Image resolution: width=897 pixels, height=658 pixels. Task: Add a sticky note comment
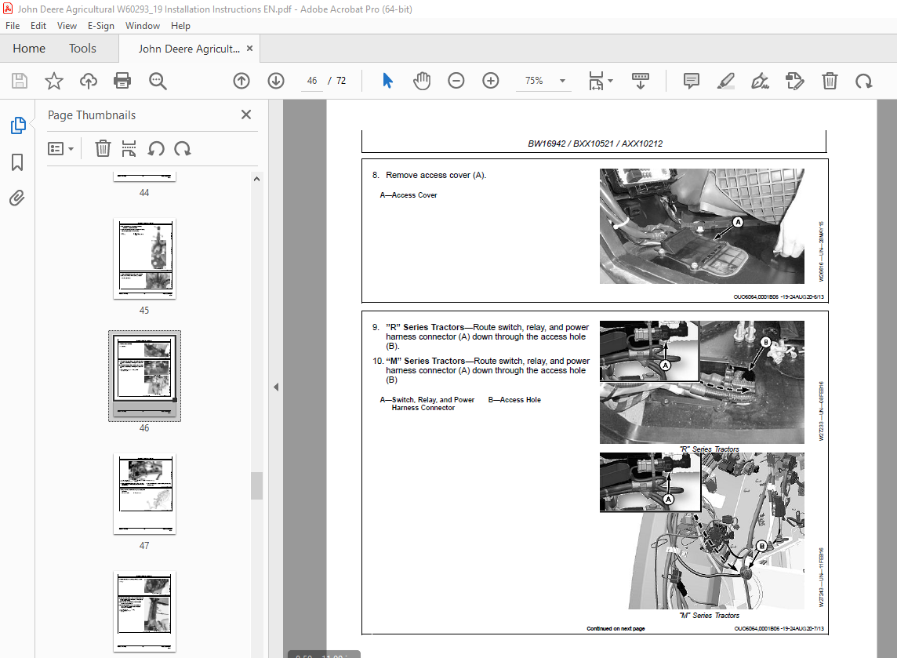692,81
